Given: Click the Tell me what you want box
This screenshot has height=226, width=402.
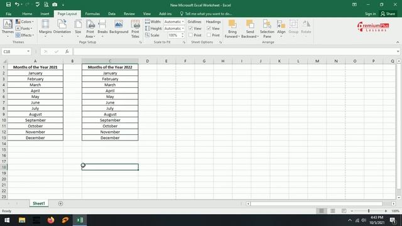Looking at the screenshot, I should (x=206, y=14).
